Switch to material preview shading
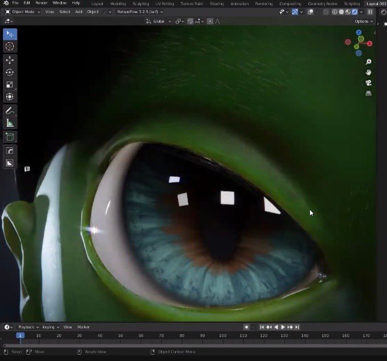 (x=348, y=12)
